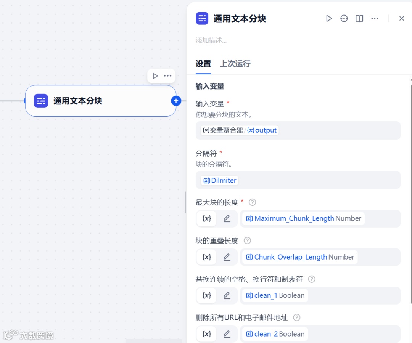
Task: Click the blue plus handle to add next node
Action: click(176, 101)
